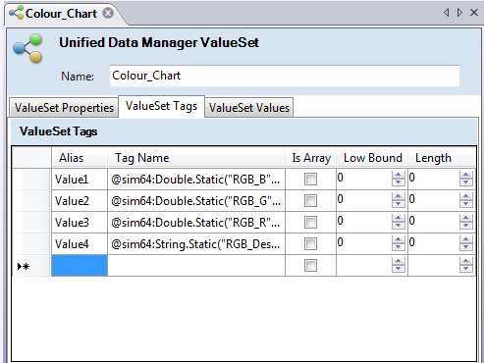484x363 pixels.
Task: Check Is Array for Value2
Action: point(310,200)
